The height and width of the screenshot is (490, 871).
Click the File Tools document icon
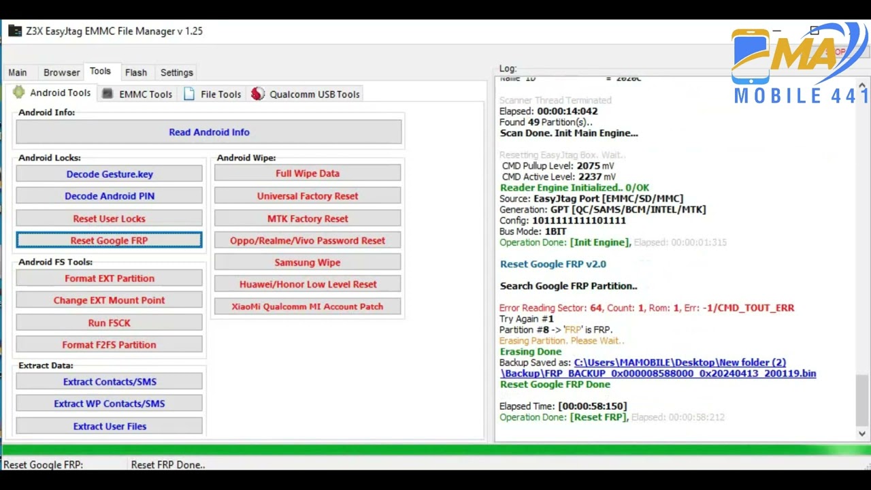point(189,94)
